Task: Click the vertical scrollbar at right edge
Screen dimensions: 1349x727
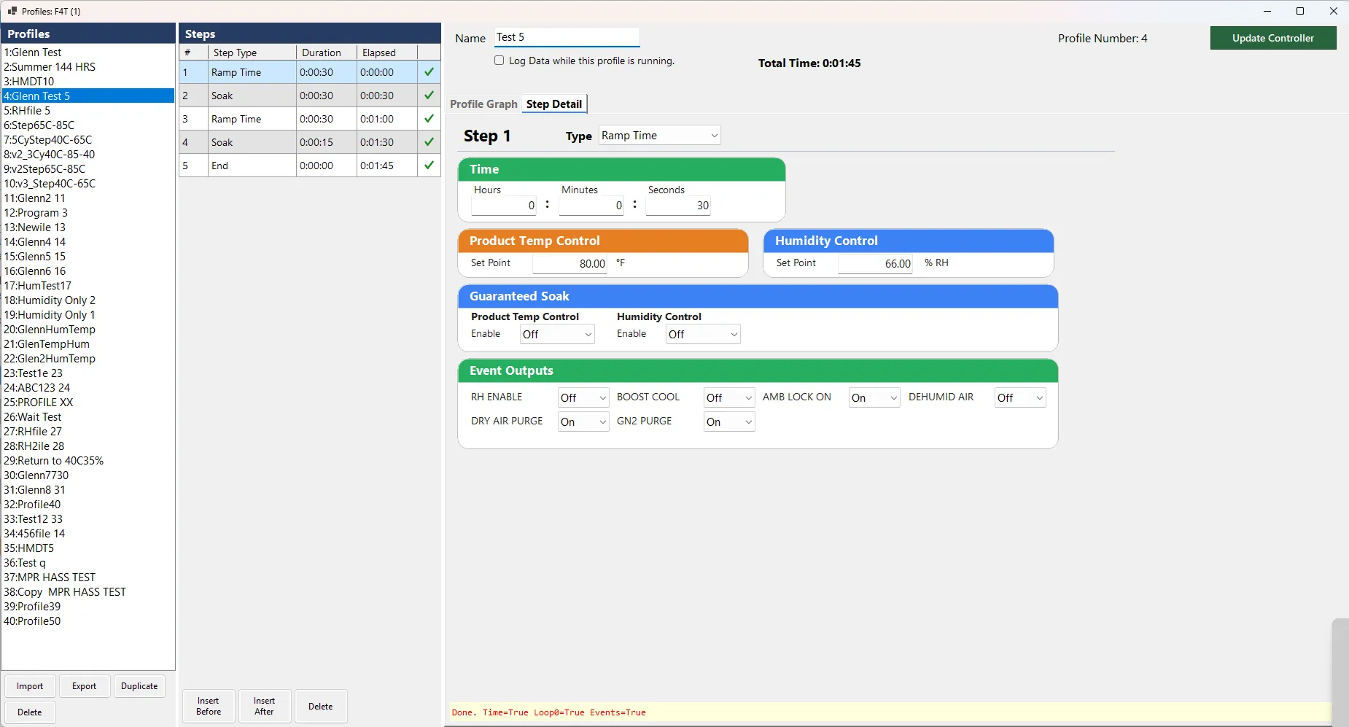Action: 1340,671
